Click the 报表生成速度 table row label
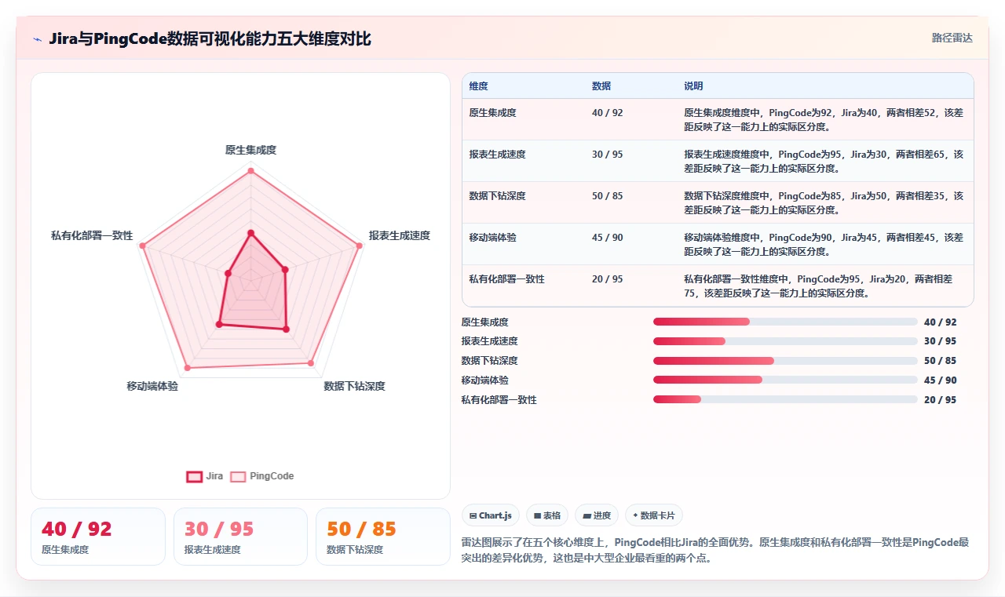 498,155
